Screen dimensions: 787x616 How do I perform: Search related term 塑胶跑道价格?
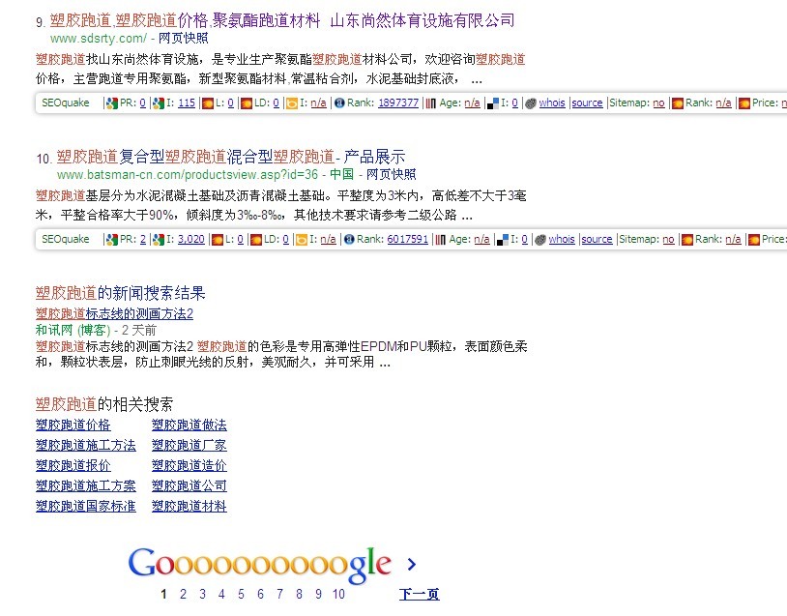(73, 425)
